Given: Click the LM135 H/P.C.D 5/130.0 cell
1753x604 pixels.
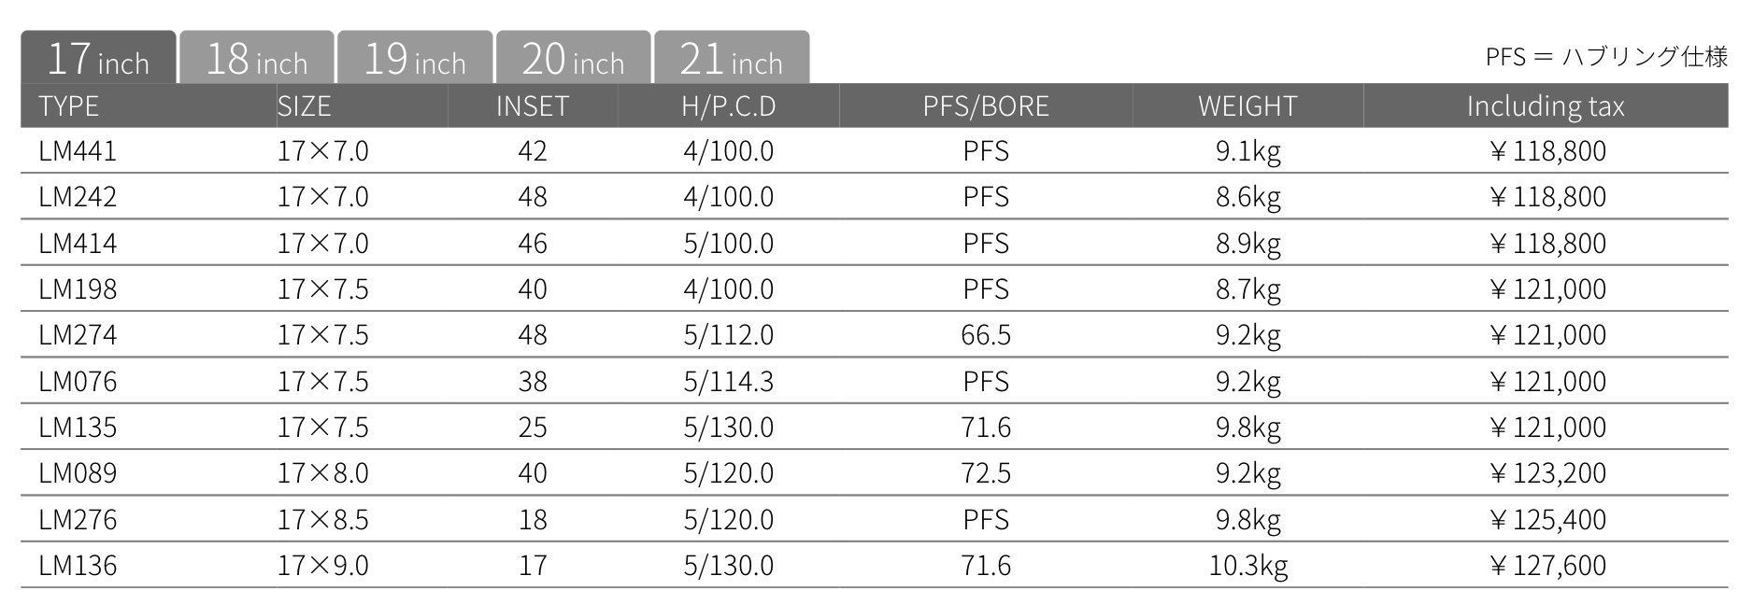Looking at the screenshot, I should [729, 427].
